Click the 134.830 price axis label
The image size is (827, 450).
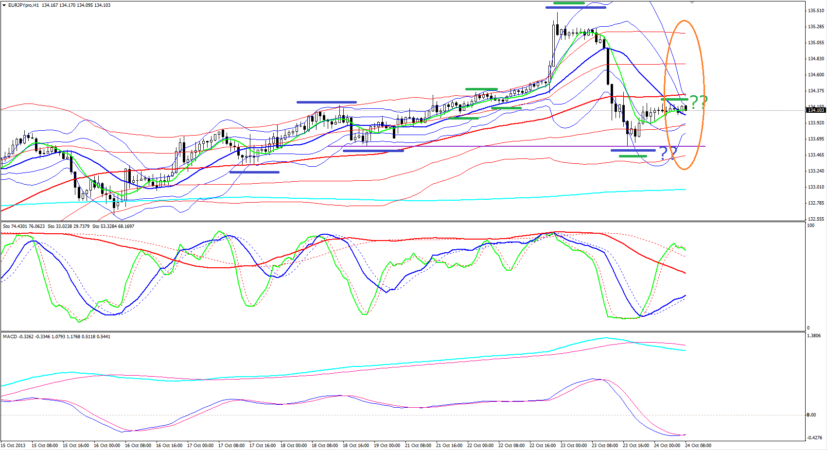(816, 58)
